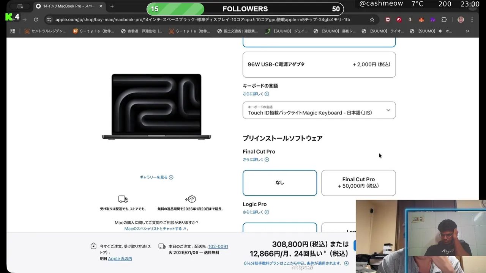486x273 pixels.
Task: Click the 無料の返品期間 return period text
Action: tap(190, 209)
